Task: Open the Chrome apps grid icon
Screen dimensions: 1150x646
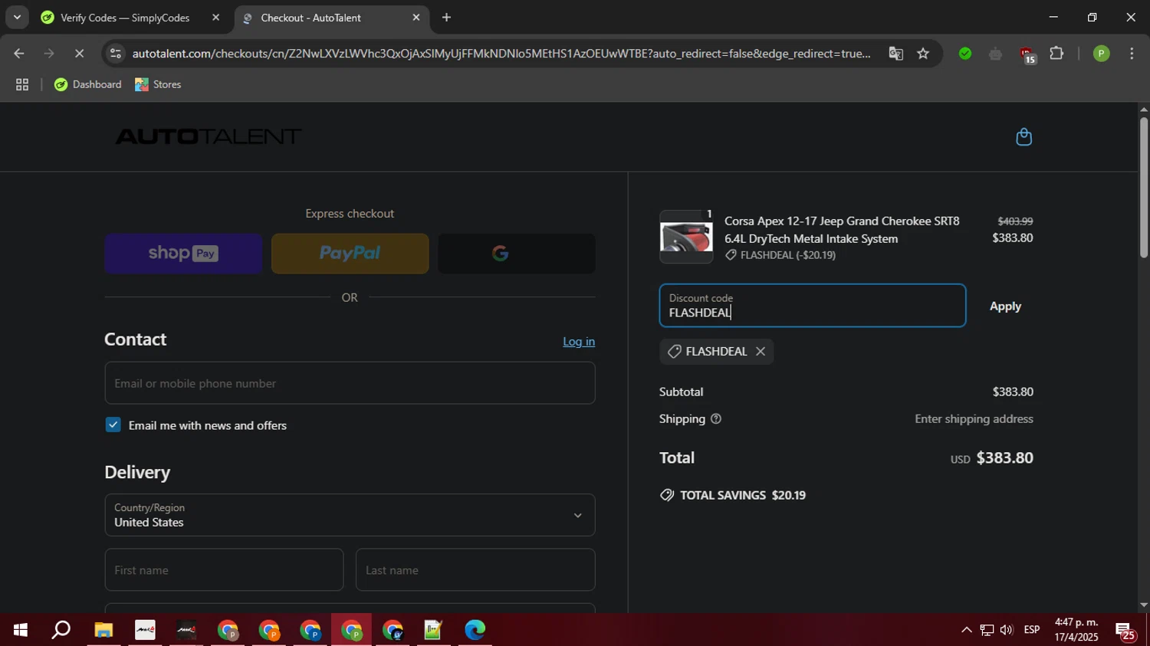Action: pos(22,85)
